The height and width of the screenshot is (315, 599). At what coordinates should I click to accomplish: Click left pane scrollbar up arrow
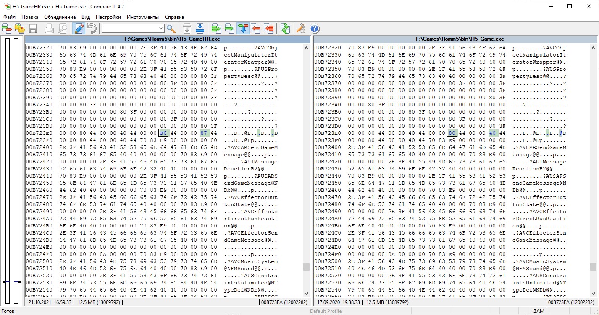(x=306, y=48)
